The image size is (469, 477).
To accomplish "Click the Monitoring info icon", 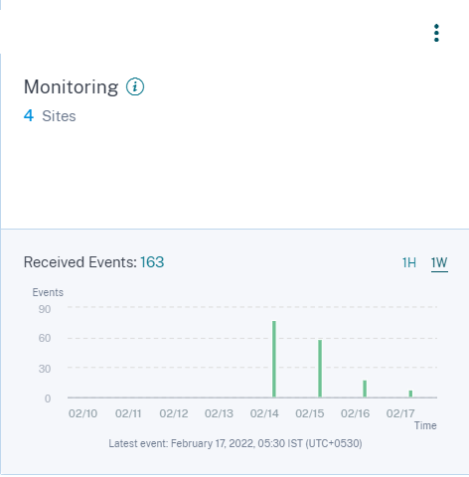I will [x=135, y=86].
